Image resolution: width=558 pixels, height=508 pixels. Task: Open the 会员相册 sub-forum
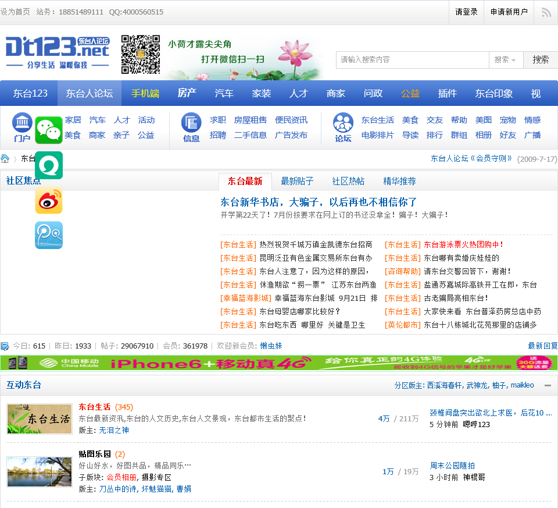tap(121, 477)
